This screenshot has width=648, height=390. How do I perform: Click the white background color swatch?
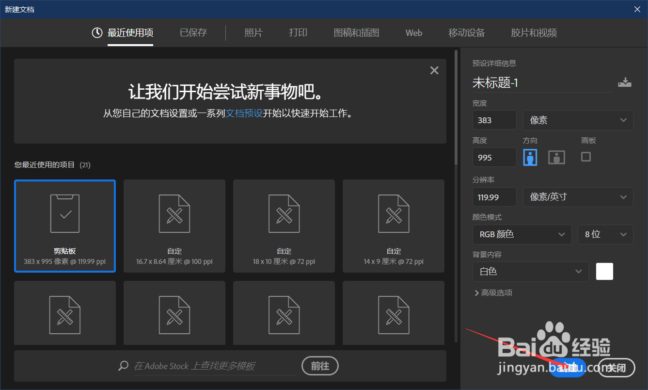604,272
